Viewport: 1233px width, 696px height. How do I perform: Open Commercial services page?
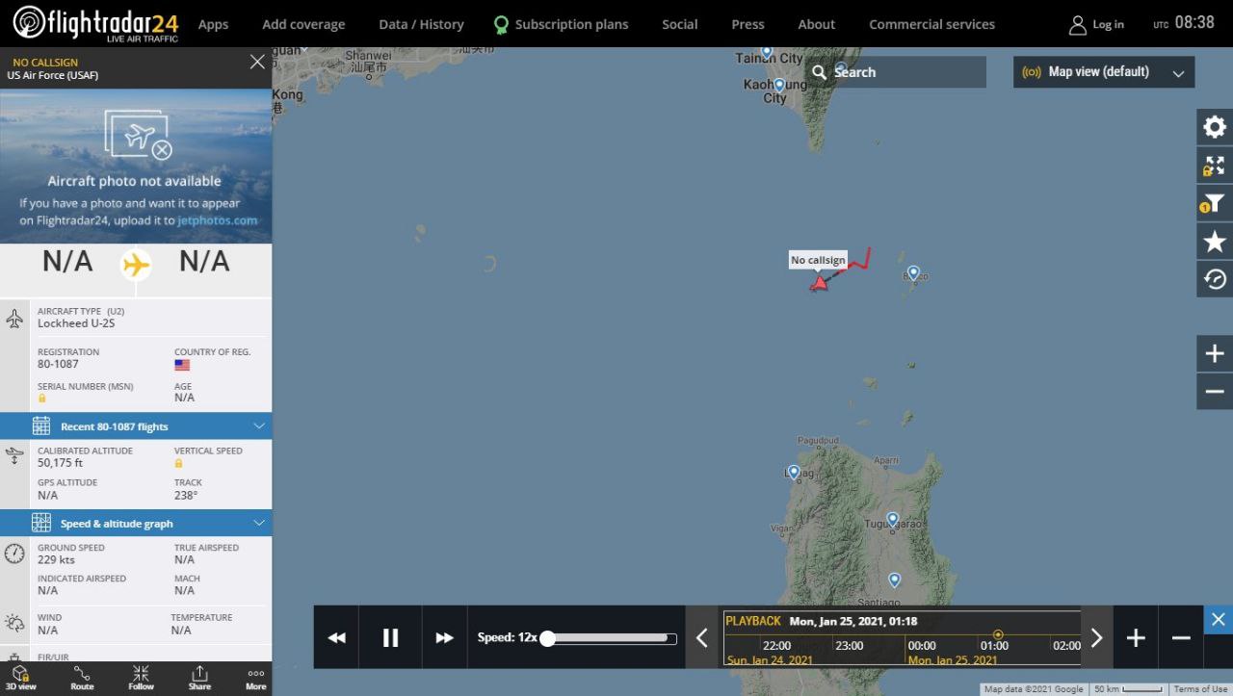tap(931, 24)
